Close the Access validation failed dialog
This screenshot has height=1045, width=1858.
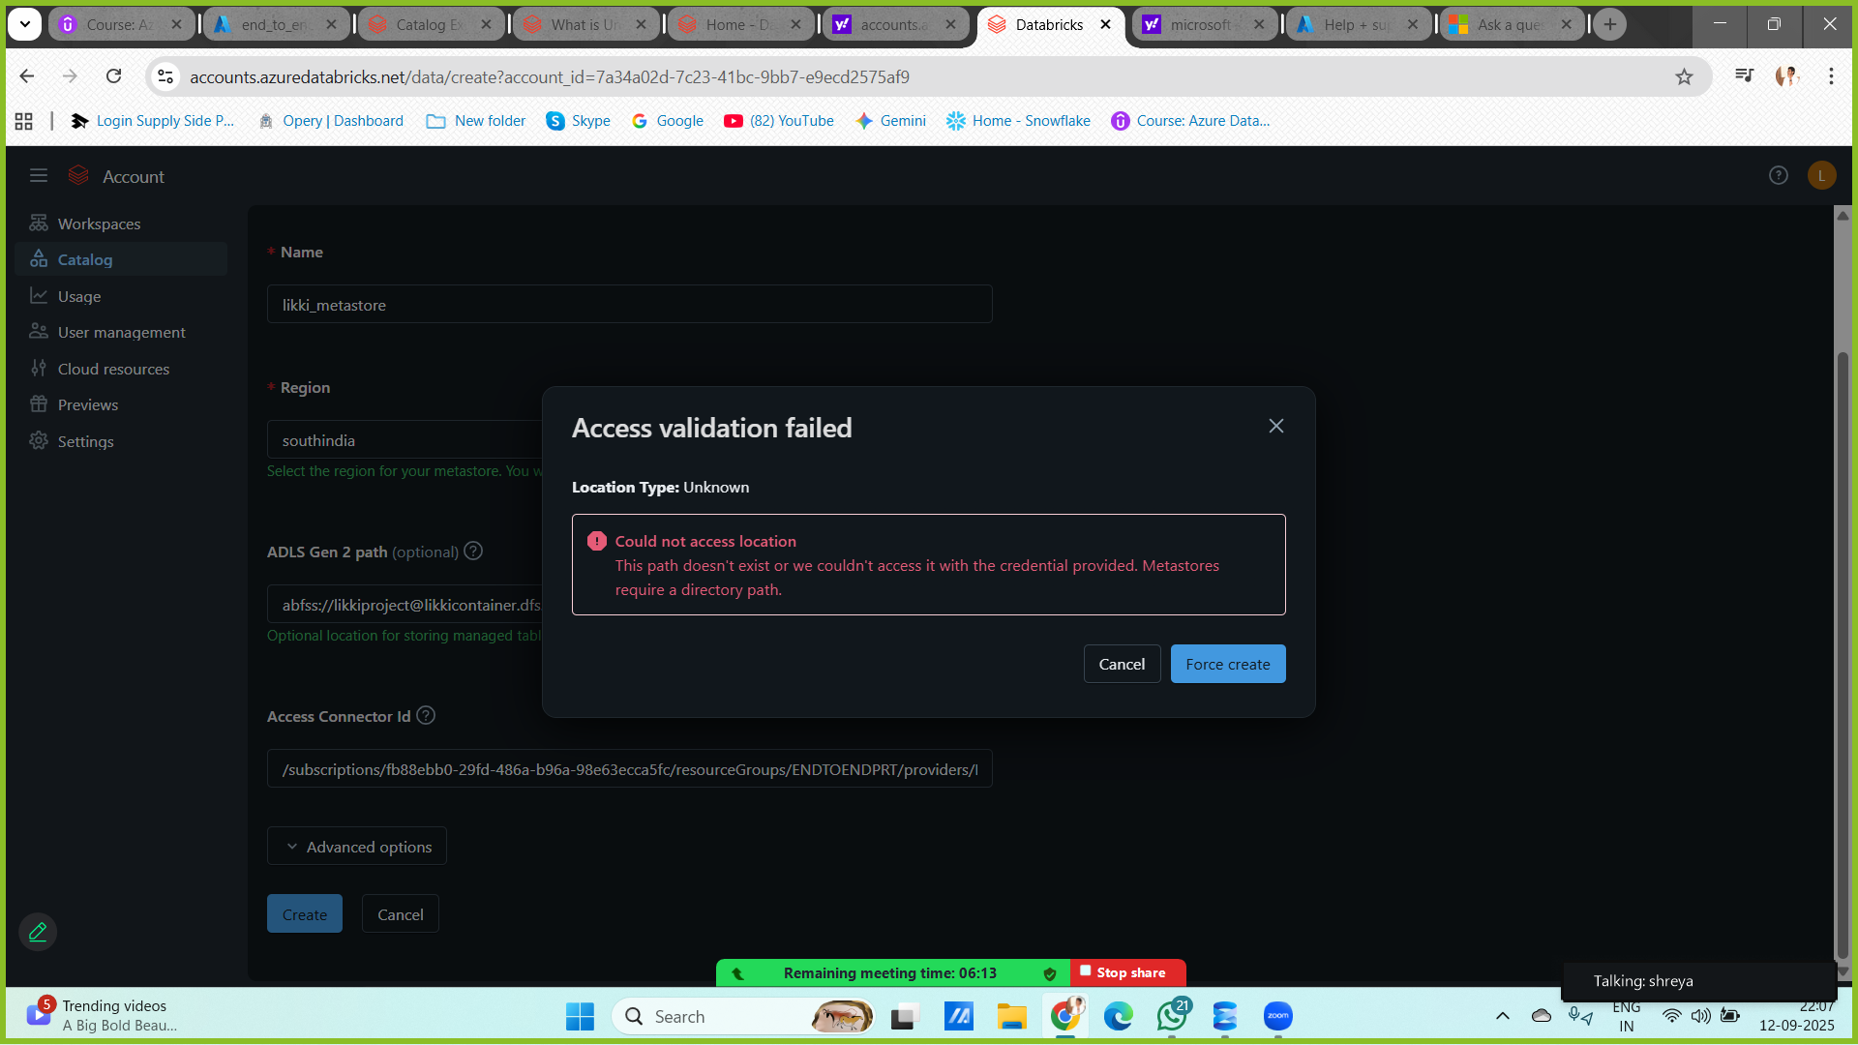(x=1276, y=426)
